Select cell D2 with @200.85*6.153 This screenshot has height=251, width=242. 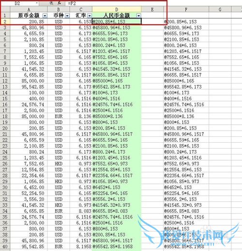click(x=117, y=21)
